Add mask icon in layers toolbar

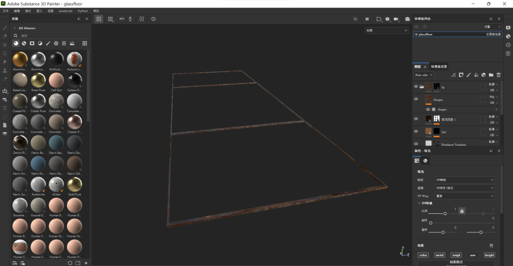461,75
